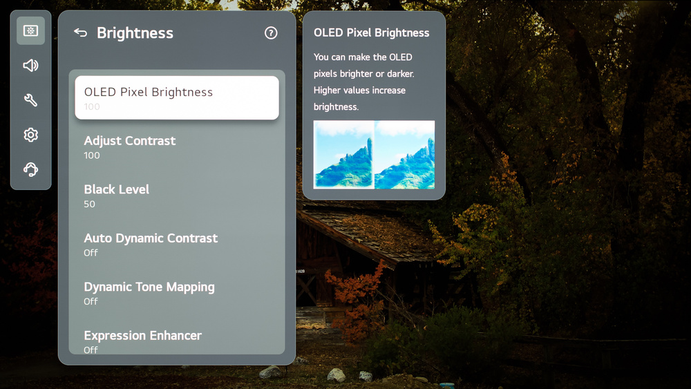The height and width of the screenshot is (389, 691).
Task: Click the OLED Pixel Brightness value 100
Action: 92,106
